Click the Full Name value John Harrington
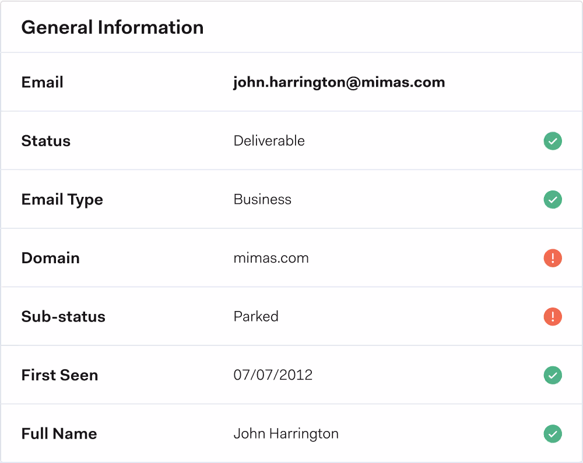Screen dimensions: 583x463 (x=286, y=434)
